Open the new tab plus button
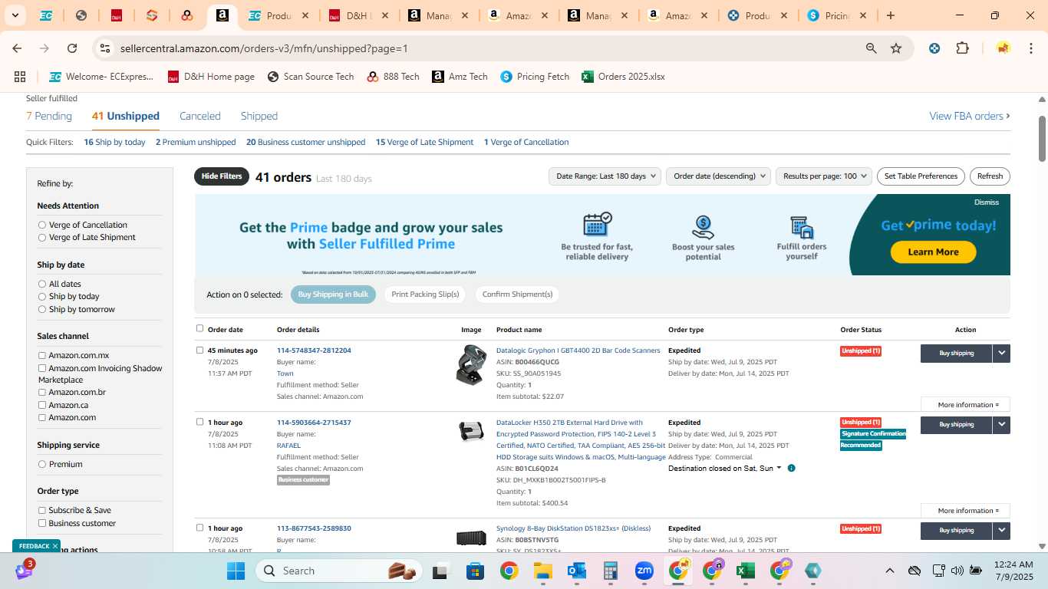 pos(891,15)
